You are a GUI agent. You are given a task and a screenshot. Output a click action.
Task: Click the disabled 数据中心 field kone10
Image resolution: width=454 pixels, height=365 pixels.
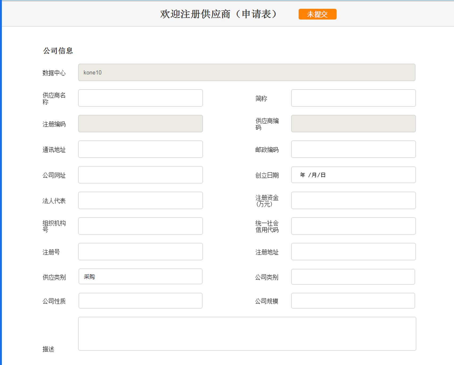(x=247, y=72)
